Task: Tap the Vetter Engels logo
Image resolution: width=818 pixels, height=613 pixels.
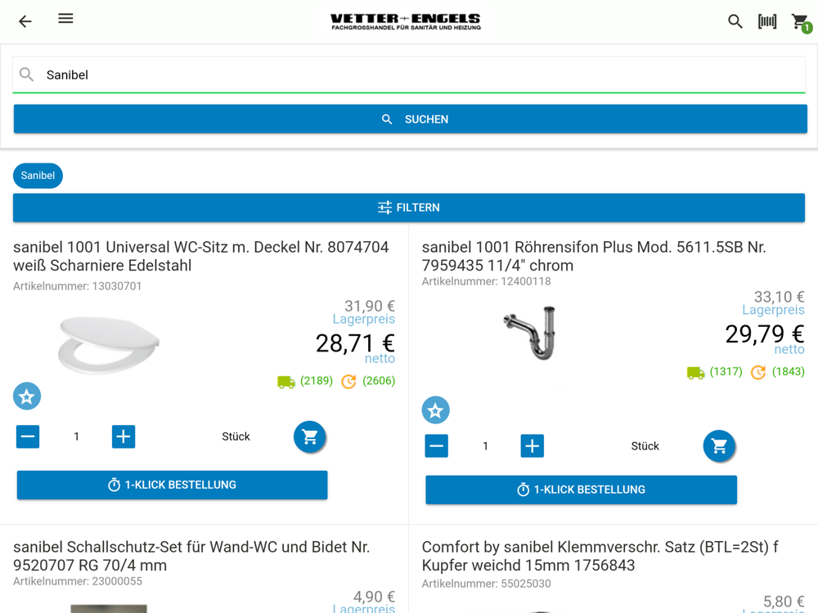Action: [x=406, y=21]
